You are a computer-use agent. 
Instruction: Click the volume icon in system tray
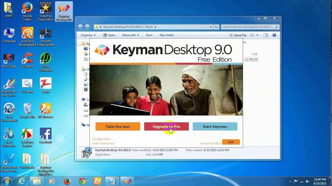click(308, 181)
